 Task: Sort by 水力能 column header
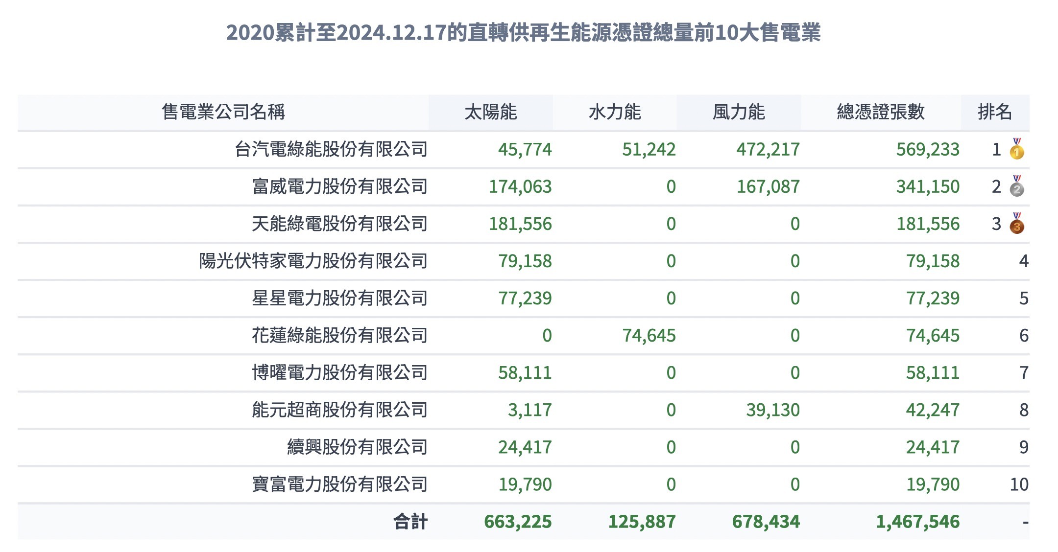pyautogui.click(x=615, y=112)
